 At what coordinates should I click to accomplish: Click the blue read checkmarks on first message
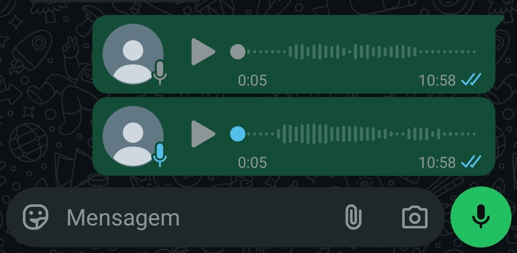click(x=471, y=79)
